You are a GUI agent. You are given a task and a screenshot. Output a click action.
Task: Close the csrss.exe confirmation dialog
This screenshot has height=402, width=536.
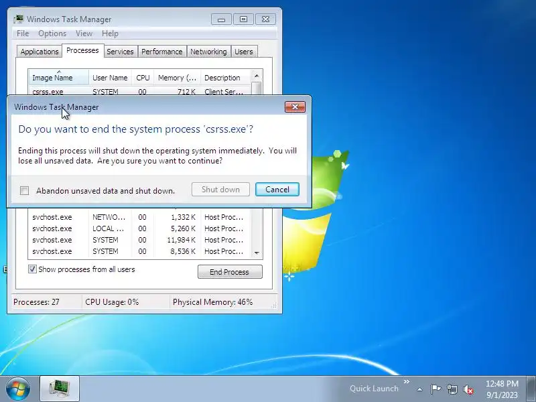point(295,107)
